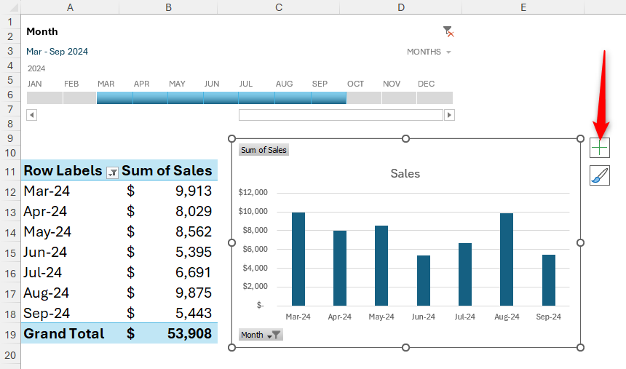
Task: Click the Apr-24 bar in the chart
Action: pyautogui.click(x=340, y=269)
